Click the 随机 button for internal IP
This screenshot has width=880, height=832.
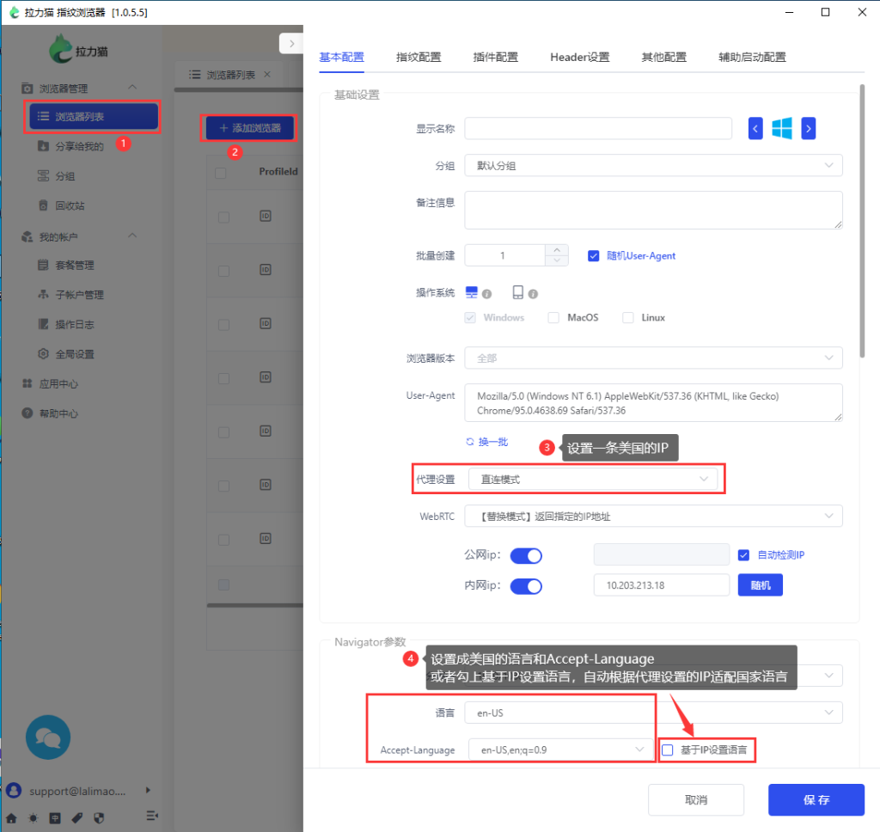pos(760,585)
